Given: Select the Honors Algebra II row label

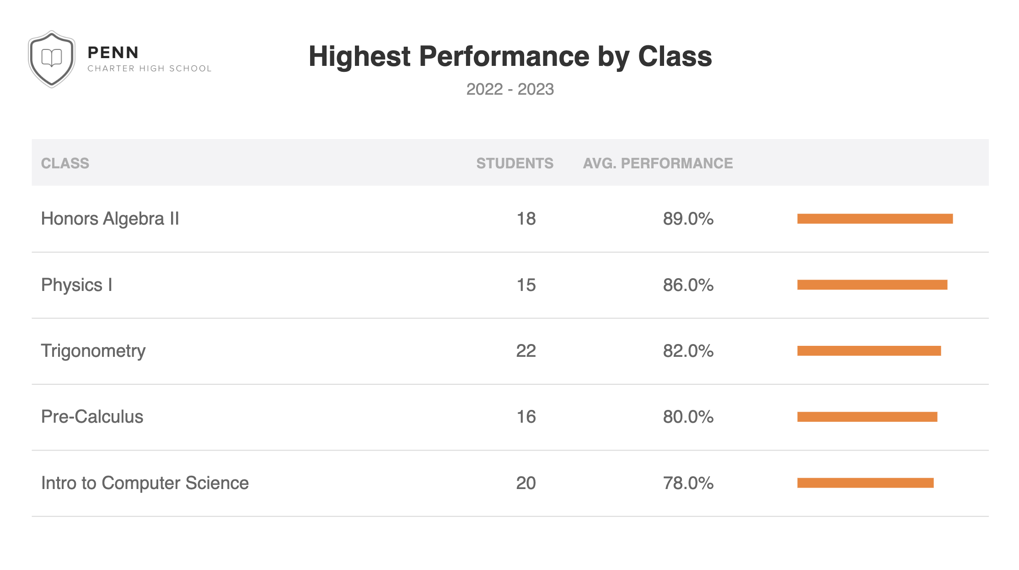Looking at the screenshot, I should [110, 219].
